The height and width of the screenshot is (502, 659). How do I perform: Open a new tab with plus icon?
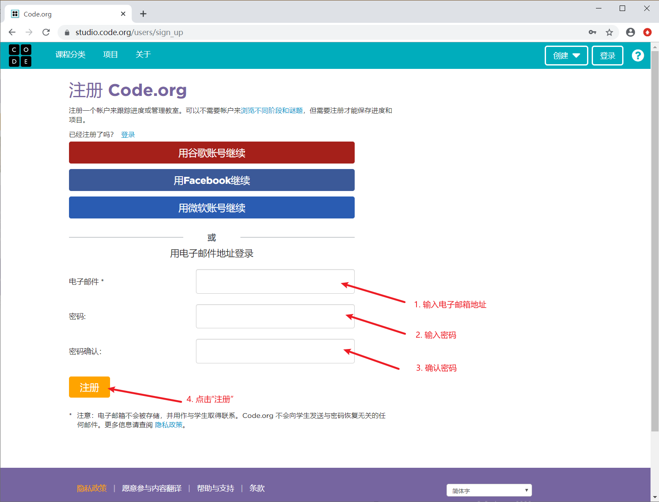[143, 14]
